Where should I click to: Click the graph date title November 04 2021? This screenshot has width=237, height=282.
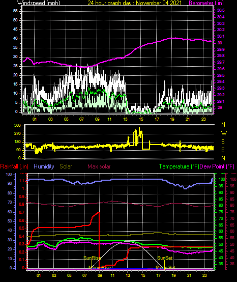coord(159,3)
